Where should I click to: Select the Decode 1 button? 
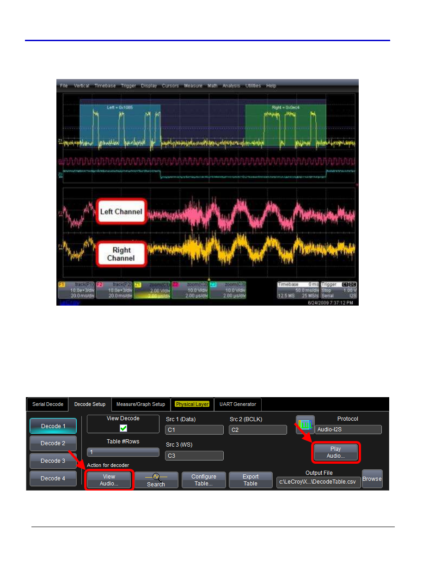[53, 426]
